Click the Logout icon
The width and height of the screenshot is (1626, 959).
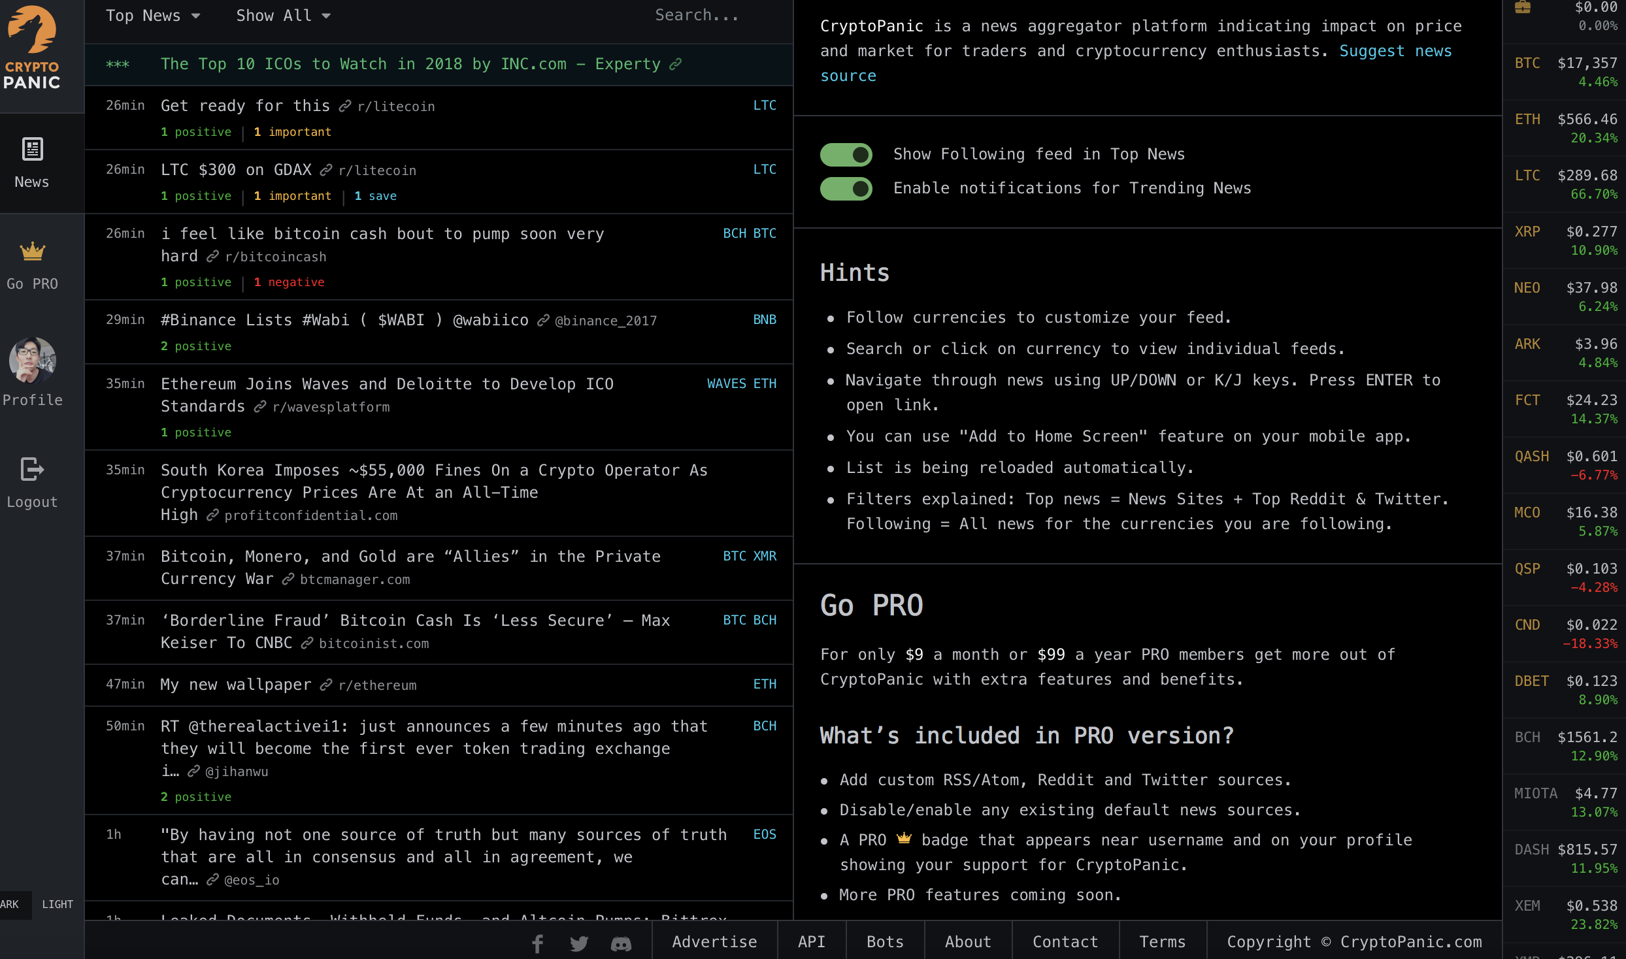tap(32, 469)
